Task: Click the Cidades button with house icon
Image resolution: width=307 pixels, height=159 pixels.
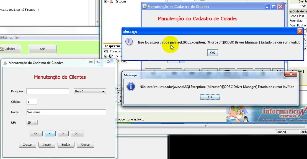Action: tap(10, 49)
